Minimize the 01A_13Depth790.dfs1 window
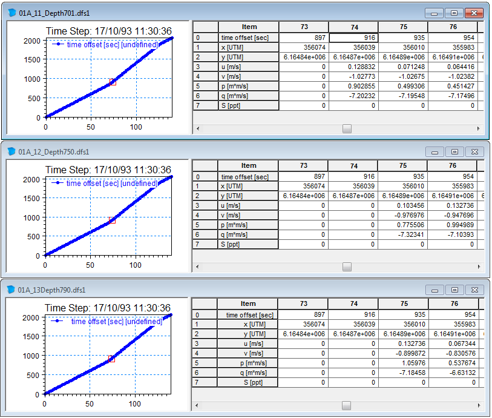Image resolution: width=492 pixels, height=418 pixels. click(x=434, y=290)
